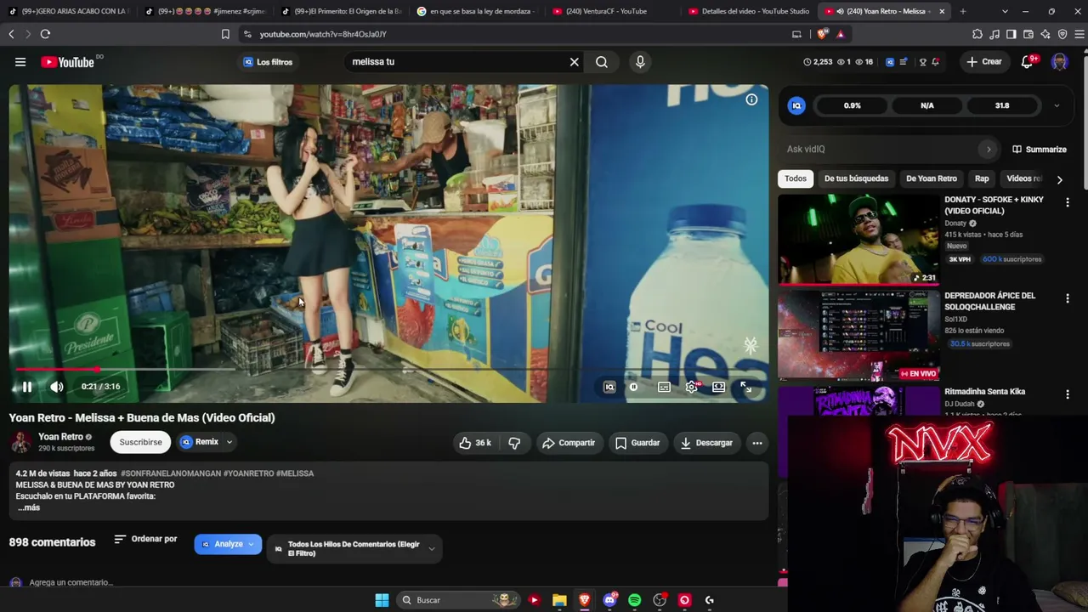Open Yoan Retro channel name link
The height and width of the screenshot is (612, 1088).
click(x=60, y=437)
